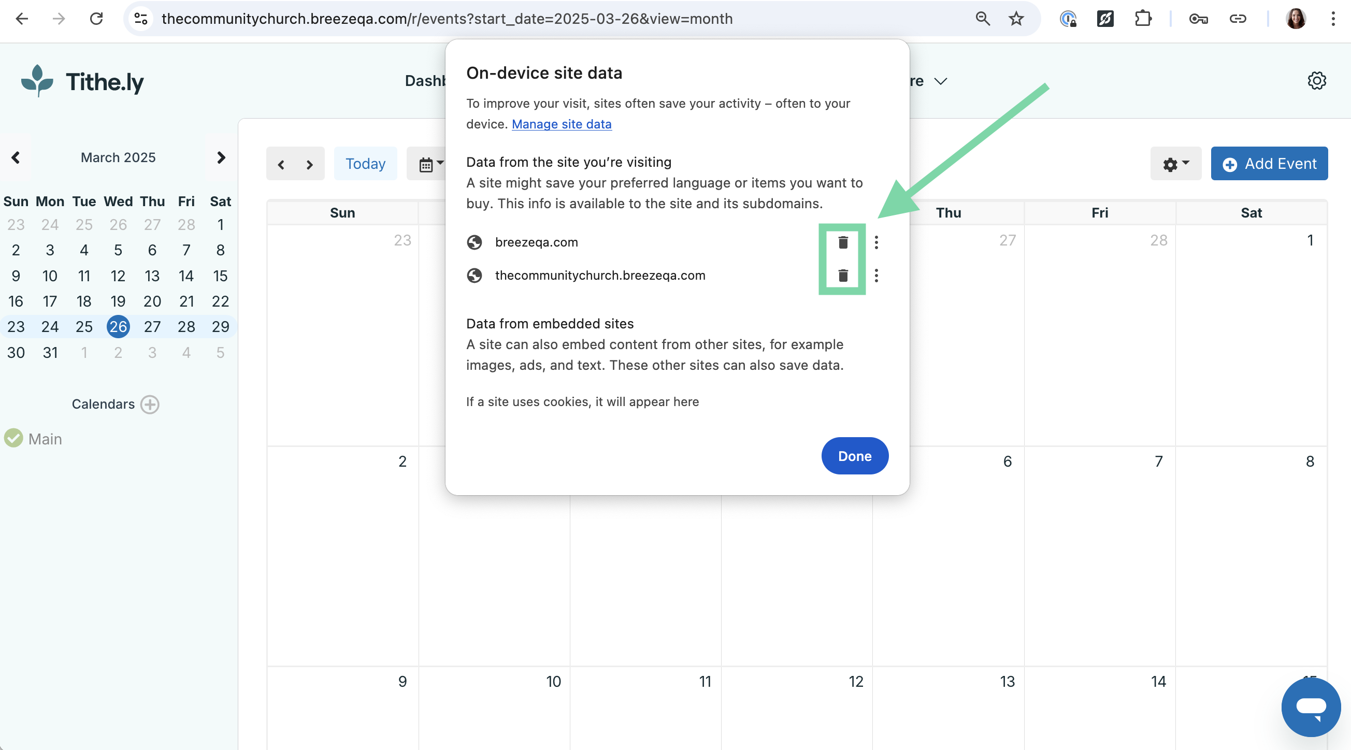Jump to Today in calendar
The height and width of the screenshot is (750, 1351).
click(x=366, y=164)
